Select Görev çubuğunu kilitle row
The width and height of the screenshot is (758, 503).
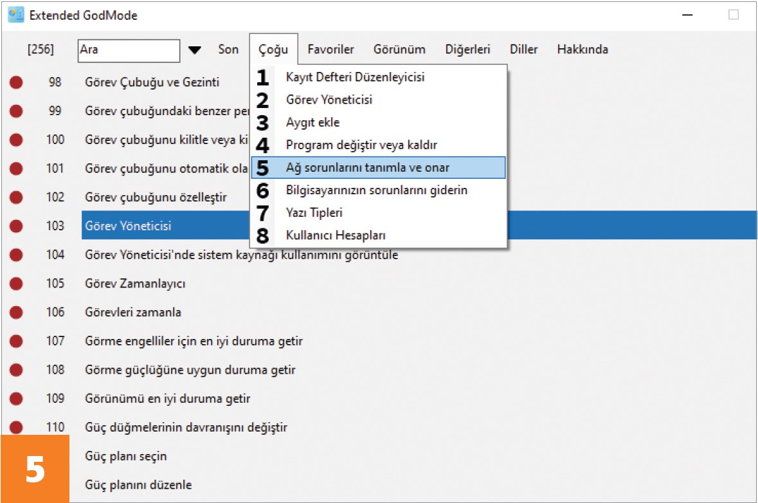click(167, 140)
